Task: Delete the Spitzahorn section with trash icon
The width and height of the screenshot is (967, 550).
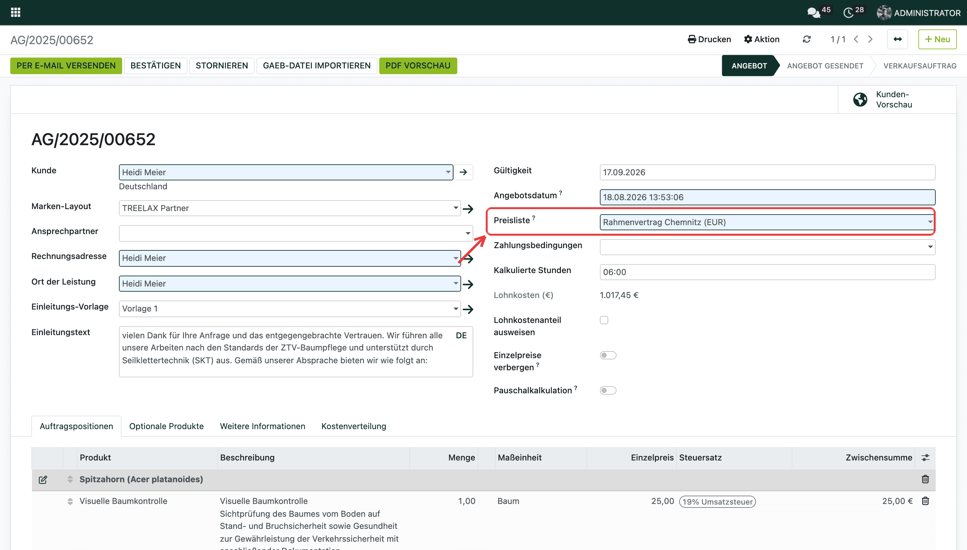Action: [925, 479]
